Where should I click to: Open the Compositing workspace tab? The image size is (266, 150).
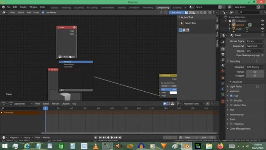click(163, 7)
